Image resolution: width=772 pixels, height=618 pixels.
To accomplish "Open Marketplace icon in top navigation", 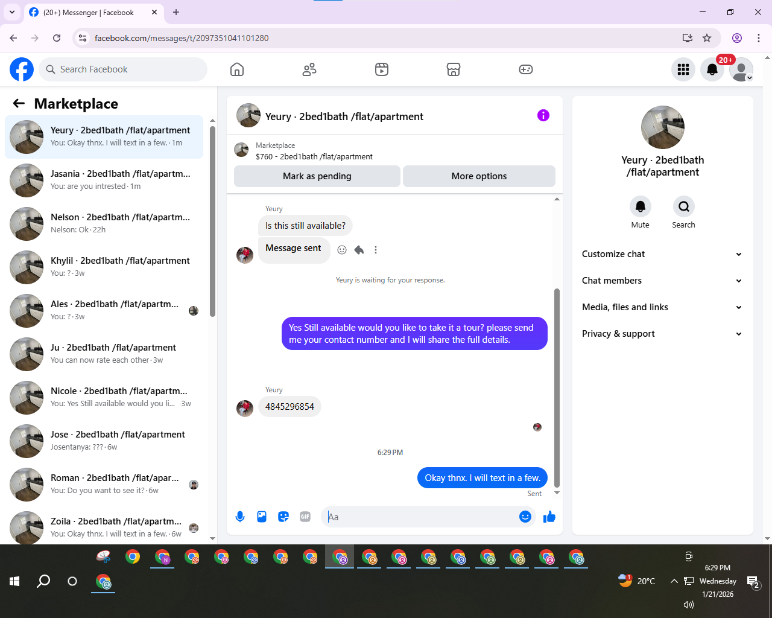I will [454, 69].
